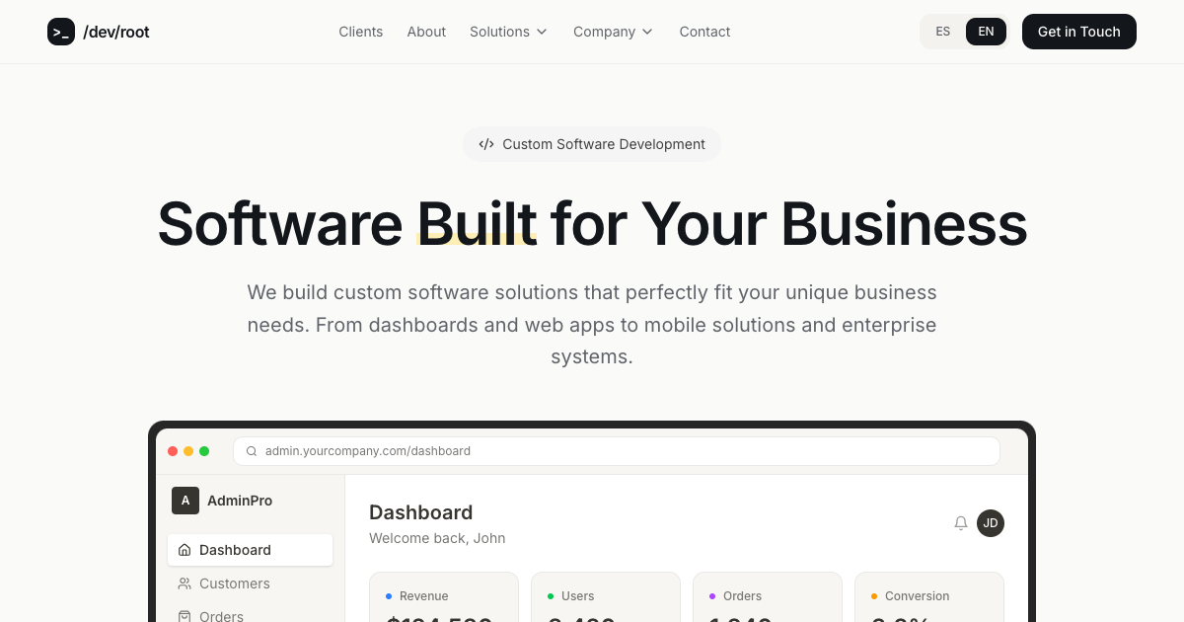Click the red window dot in mockup

[173, 451]
